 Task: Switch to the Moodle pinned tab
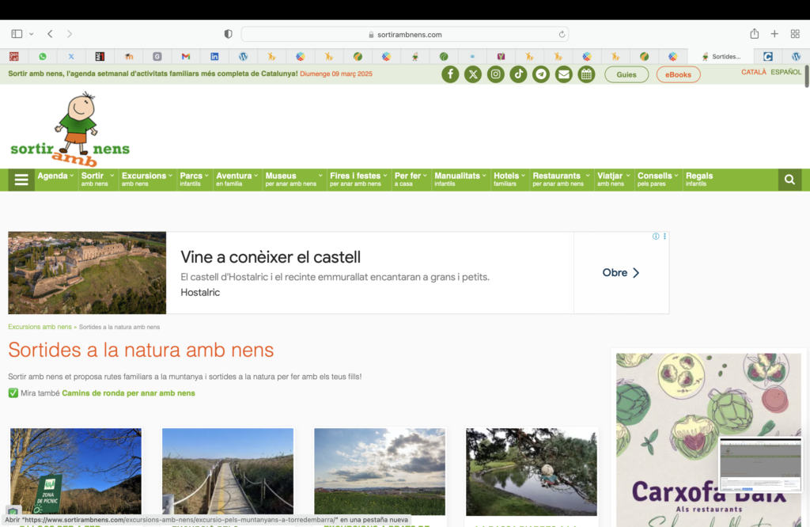pos(129,56)
